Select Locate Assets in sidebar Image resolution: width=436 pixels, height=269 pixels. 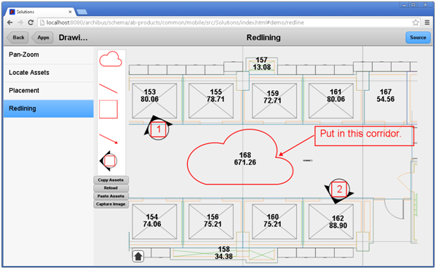pos(49,73)
